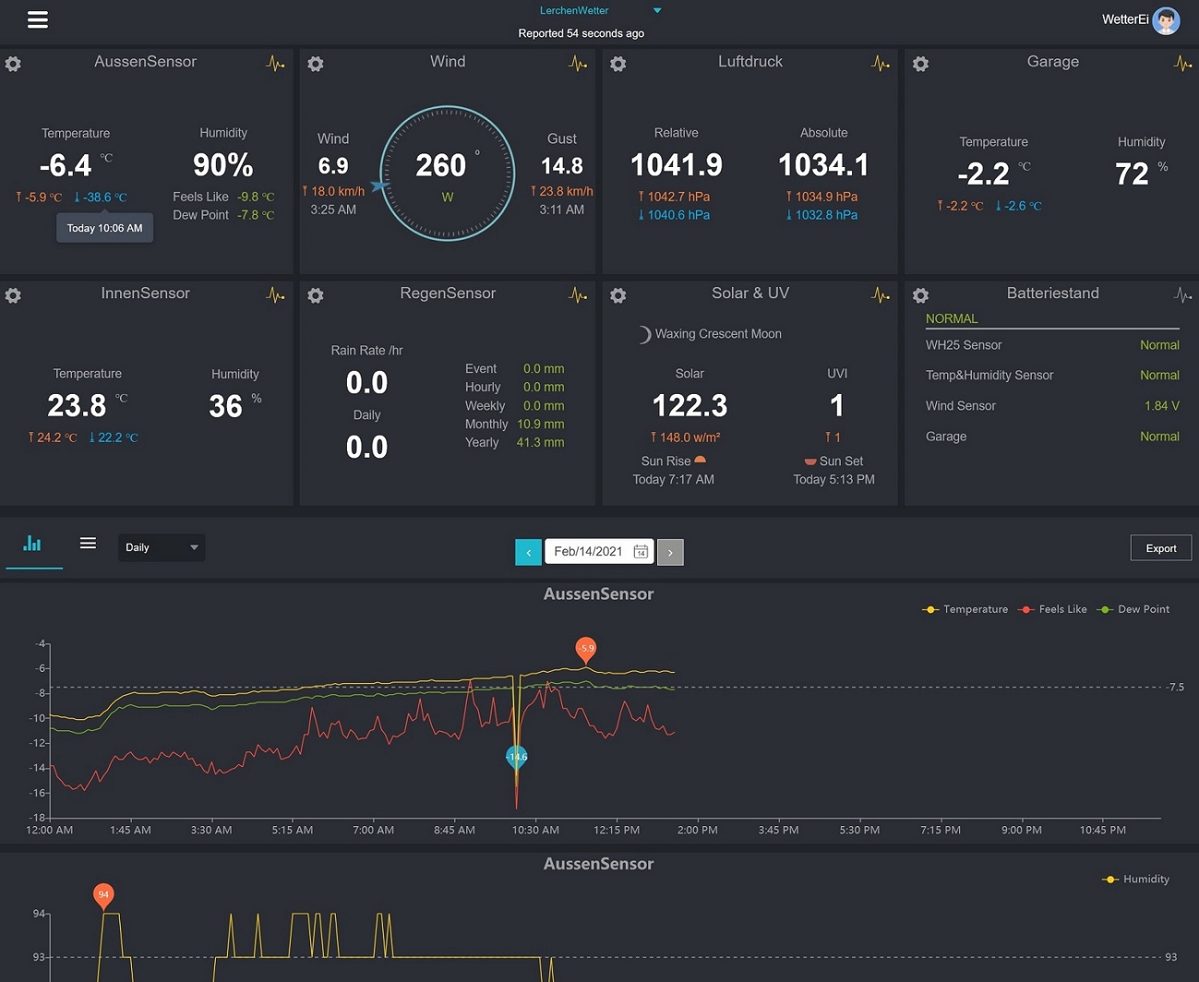Select the LerchenWetter station name
Screen dimensions: 1199x982
(574, 10)
